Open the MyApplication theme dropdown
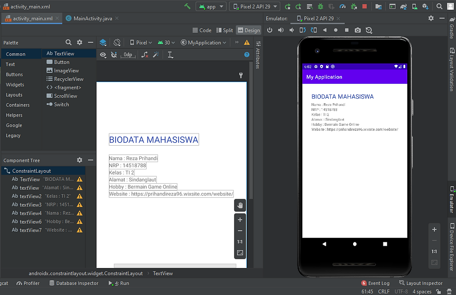The width and height of the screenshot is (456, 295). pos(204,42)
